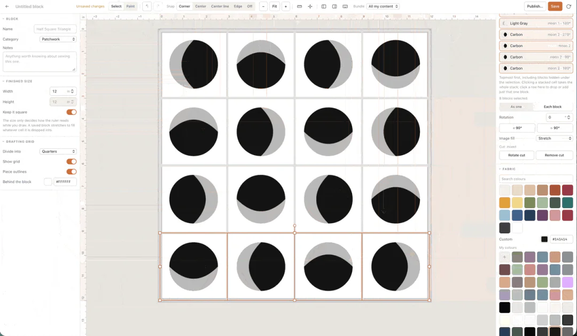577x336 pixels.
Task: Click the Rotate cut button
Action: point(517,155)
